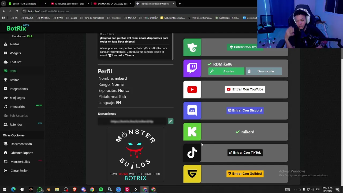Click the Twitch platform icon
343x193 pixels.
click(192, 68)
